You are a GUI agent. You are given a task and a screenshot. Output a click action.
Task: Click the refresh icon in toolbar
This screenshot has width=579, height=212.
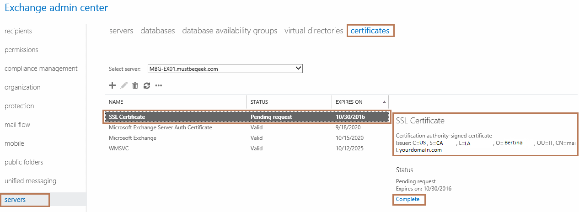tap(147, 85)
